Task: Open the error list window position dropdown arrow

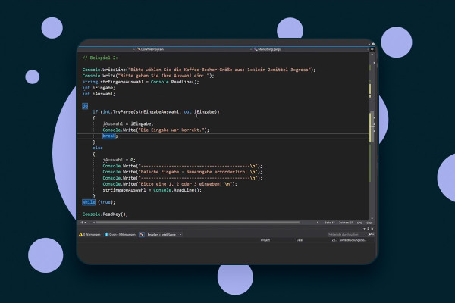Action: 364,229
